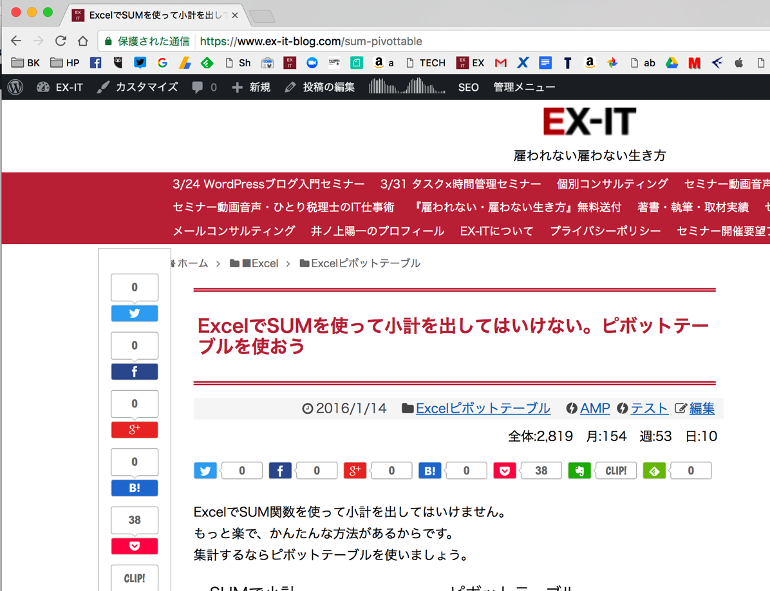Screen dimensions: 770x591
Task: Open Facebook bookmark in bookmarks bar
Action: [x=96, y=63]
